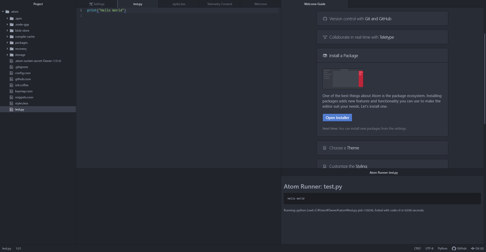This screenshot has height=252, width=486.
Task: Click the .node-gyp folder icon
Action: (x=12, y=24)
